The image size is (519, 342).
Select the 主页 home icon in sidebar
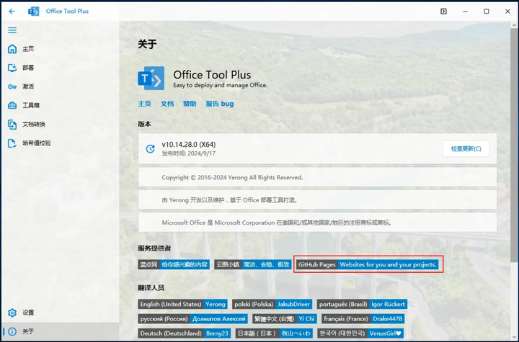[x=12, y=49]
